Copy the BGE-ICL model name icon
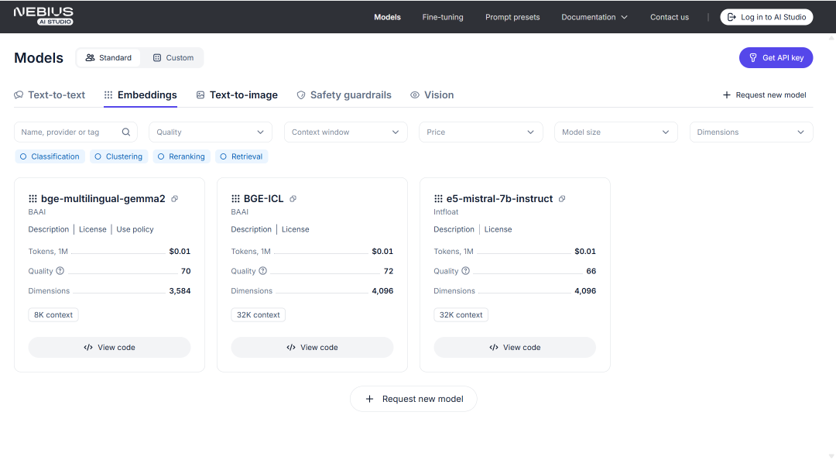836x460 pixels. point(293,198)
